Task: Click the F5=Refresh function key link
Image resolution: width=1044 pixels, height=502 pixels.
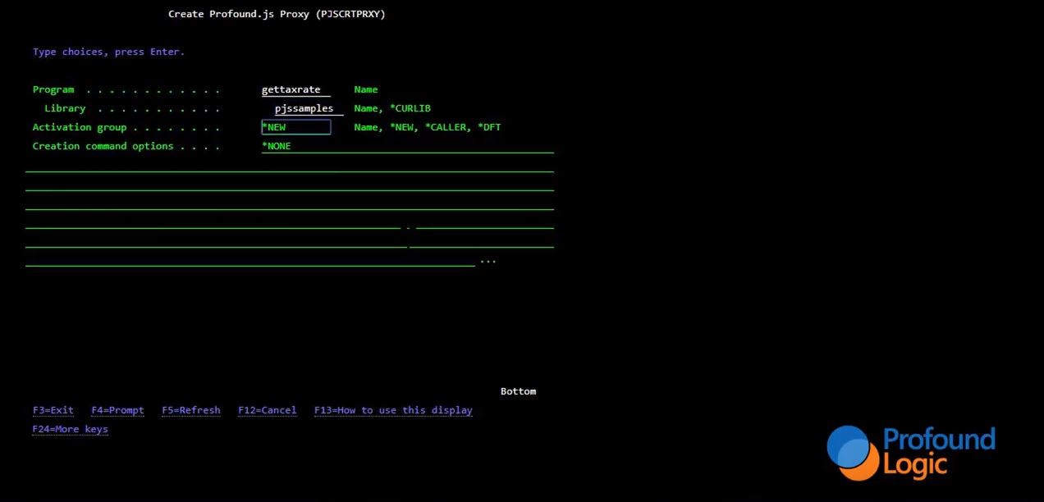Action: (191, 410)
